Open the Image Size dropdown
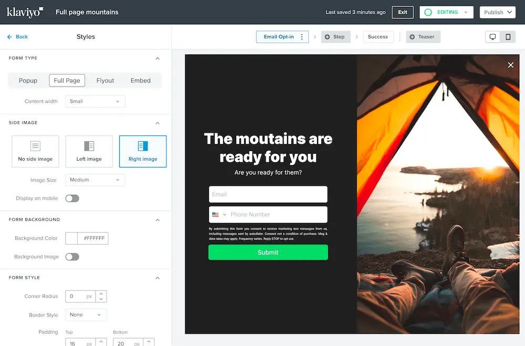This screenshot has width=525, height=346. (x=94, y=180)
